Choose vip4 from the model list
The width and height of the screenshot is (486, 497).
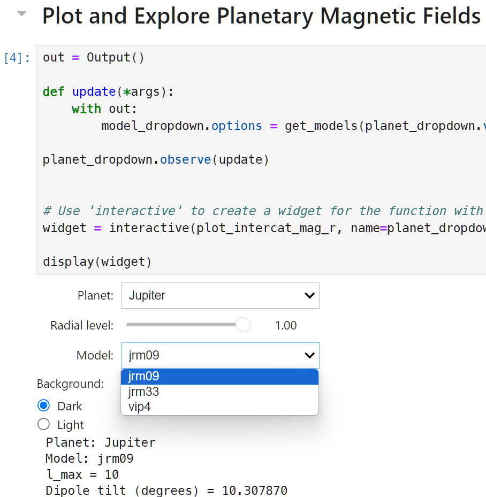(219, 407)
